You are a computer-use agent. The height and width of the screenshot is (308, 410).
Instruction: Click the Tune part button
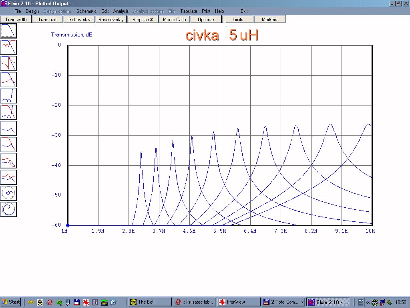pos(47,19)
